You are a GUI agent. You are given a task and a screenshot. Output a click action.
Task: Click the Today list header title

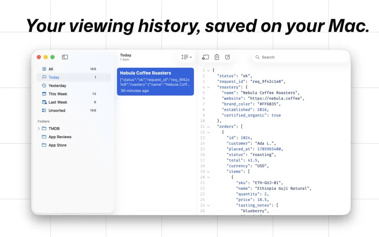coord(126,55)
